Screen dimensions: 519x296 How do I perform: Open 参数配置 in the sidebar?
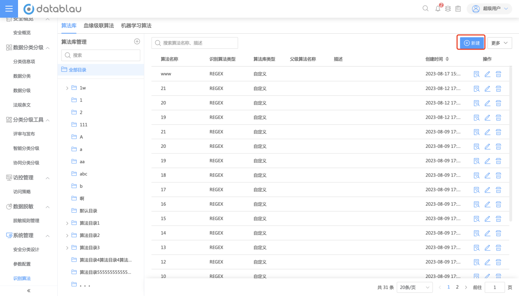tap(22, 264)
